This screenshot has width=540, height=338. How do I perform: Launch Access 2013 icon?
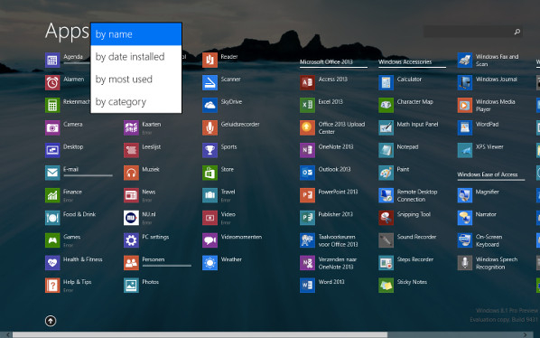[307, 82]
